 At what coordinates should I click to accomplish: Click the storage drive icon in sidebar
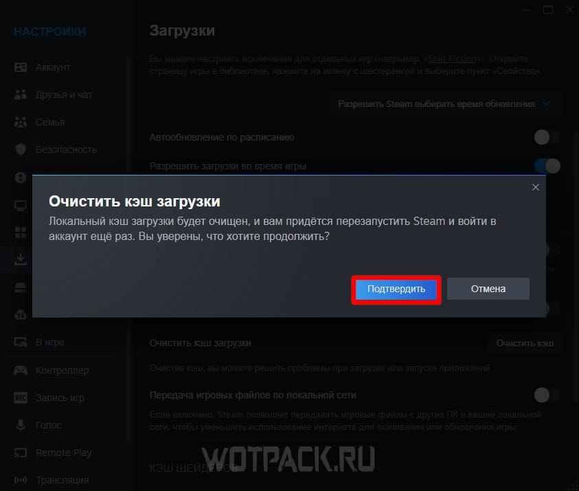pos(21,287)
